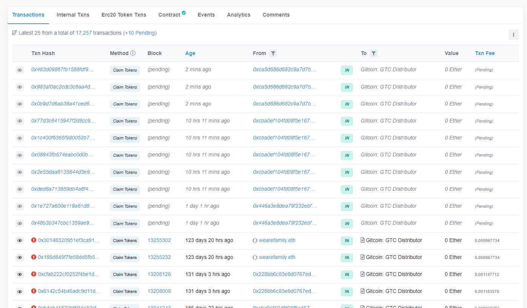Preview transaction 0x0b9d7d6ab38a41ced6 with eye icon
Screen dimensions: 527x308
pos(20,104)
